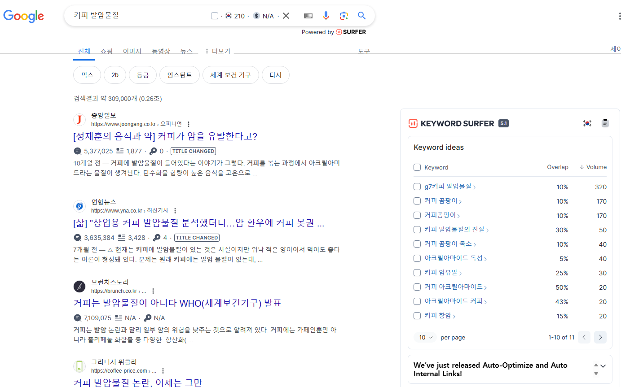Viewport: 621px width, 387px height.
Task: Check the Keyword header checkbox in Keyword Surfer
Action: pos(417,167)
